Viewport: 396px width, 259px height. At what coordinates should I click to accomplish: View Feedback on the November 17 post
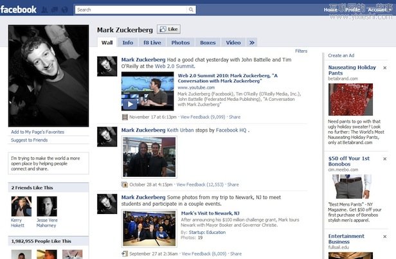click(203, 117)
